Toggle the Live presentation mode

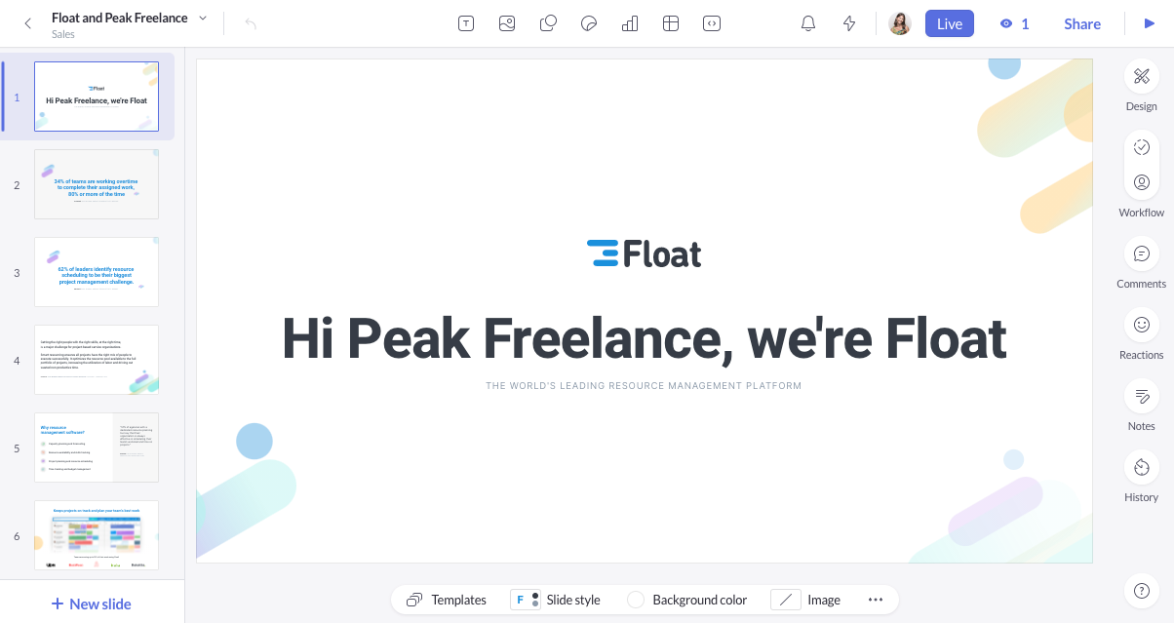(949, 24)
